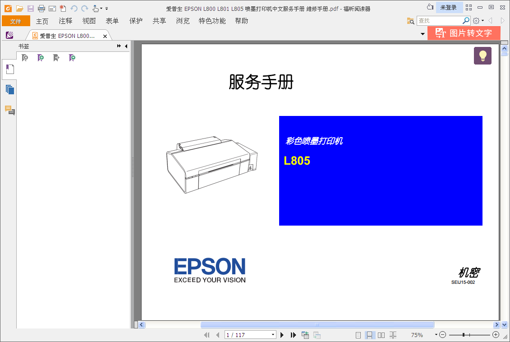Switch to the 注释 tab
Image resolution: width=510 pixels, height=342 pixels.
coord(65,21)
